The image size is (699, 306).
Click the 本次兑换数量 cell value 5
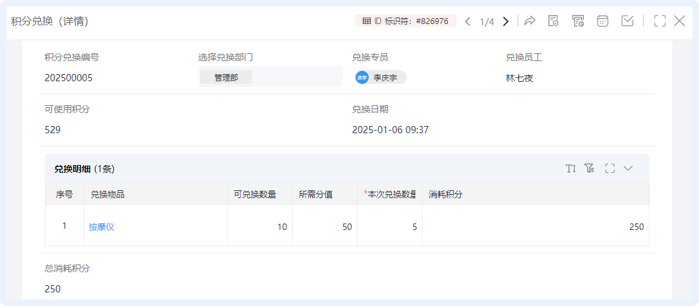coord(414,227)
